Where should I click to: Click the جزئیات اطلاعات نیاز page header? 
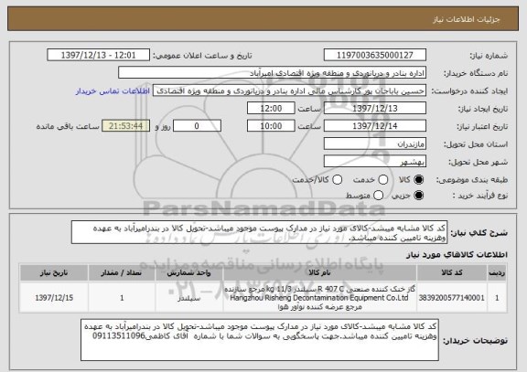467,19
